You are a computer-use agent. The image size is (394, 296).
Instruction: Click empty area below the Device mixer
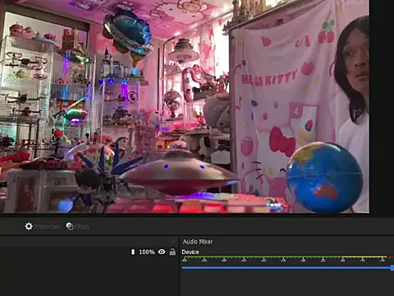tap(286, 284)
